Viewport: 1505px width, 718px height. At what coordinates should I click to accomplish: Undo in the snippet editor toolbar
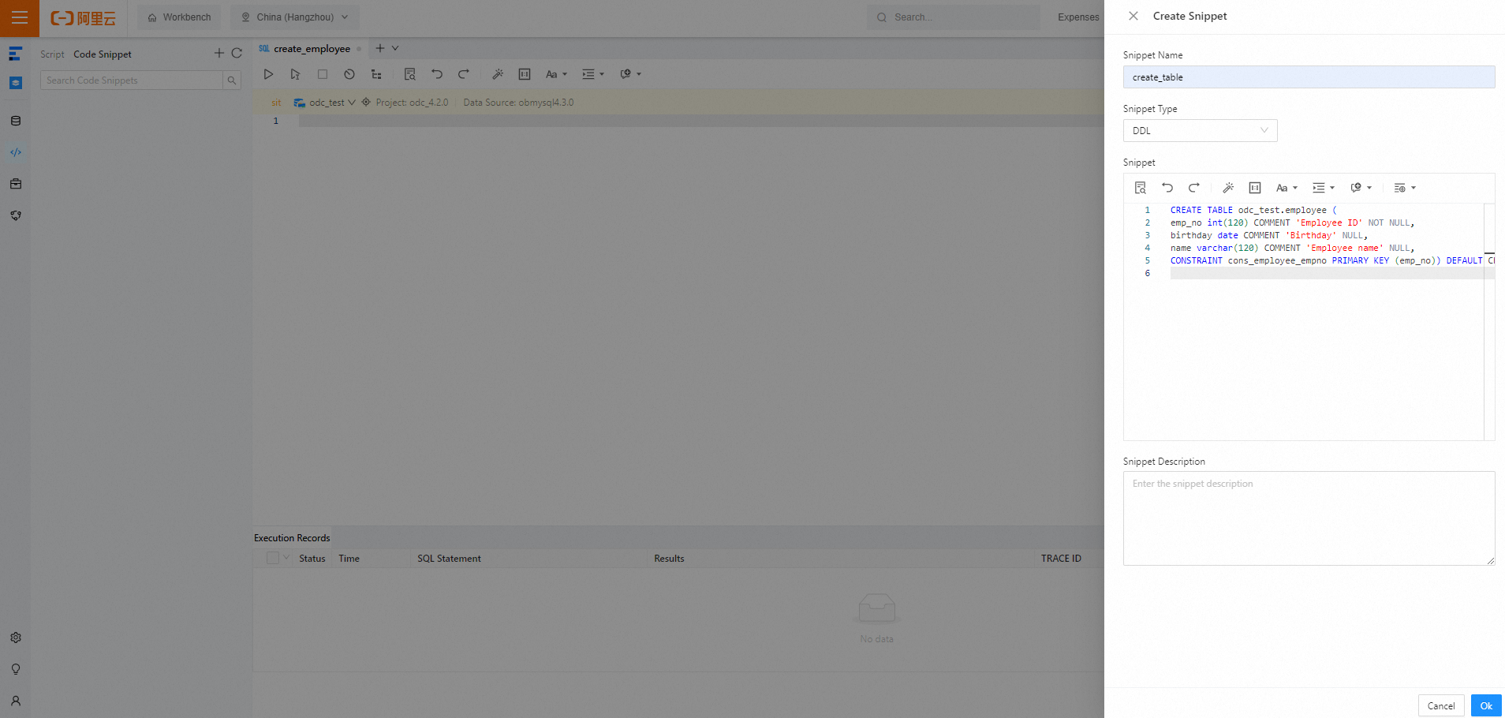click(1167, 188)
